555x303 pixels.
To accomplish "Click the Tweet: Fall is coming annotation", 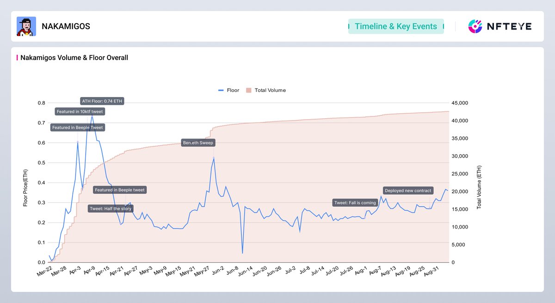I will click(x=355, y=203).
